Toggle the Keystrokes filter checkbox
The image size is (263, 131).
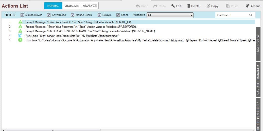pyautogui.click(x=49, y=15)
